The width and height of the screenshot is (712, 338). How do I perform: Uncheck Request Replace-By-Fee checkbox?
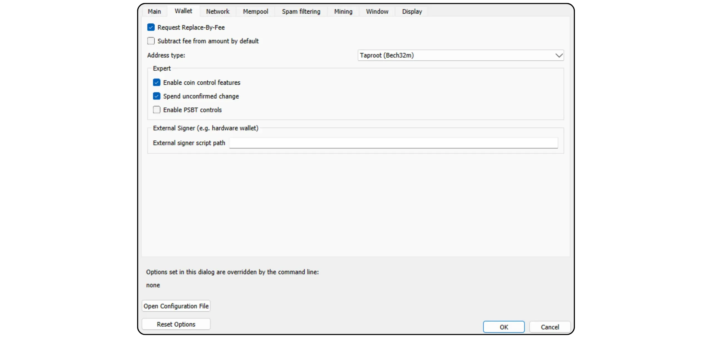point(151,27)
